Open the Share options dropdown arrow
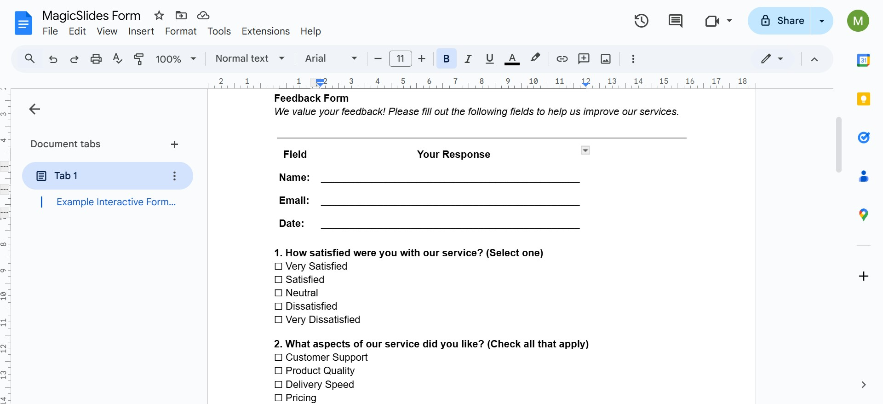The height and width of the screenshot is (404, 883). 822,21
